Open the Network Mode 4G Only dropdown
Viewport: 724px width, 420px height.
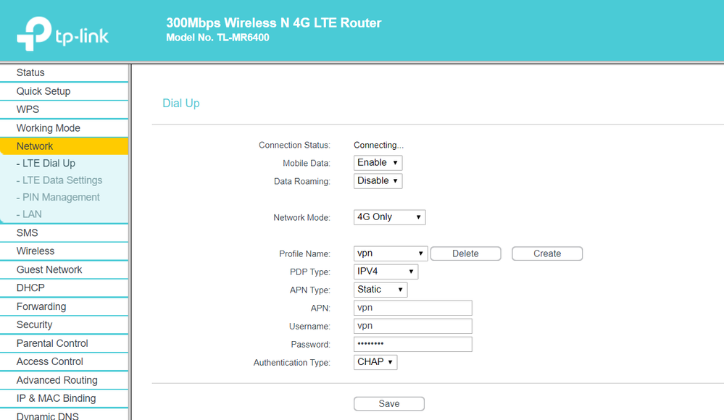pos(389,217)
